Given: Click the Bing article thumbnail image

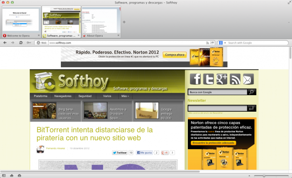Looking at the screenshot, I should [x=44, y=111].
